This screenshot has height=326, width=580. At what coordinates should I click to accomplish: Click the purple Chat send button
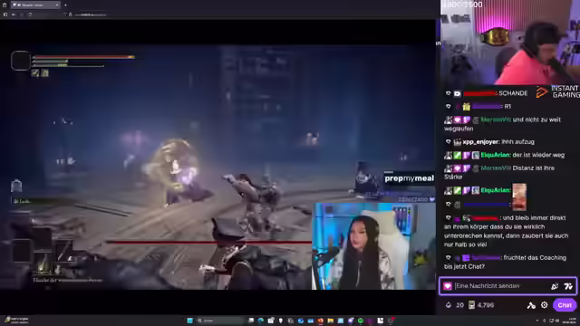[565, 305]
